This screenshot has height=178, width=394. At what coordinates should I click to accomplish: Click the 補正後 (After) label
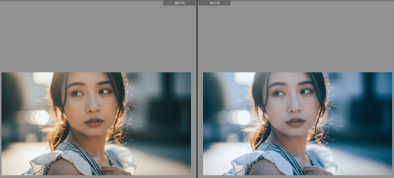tap(214, 3)
